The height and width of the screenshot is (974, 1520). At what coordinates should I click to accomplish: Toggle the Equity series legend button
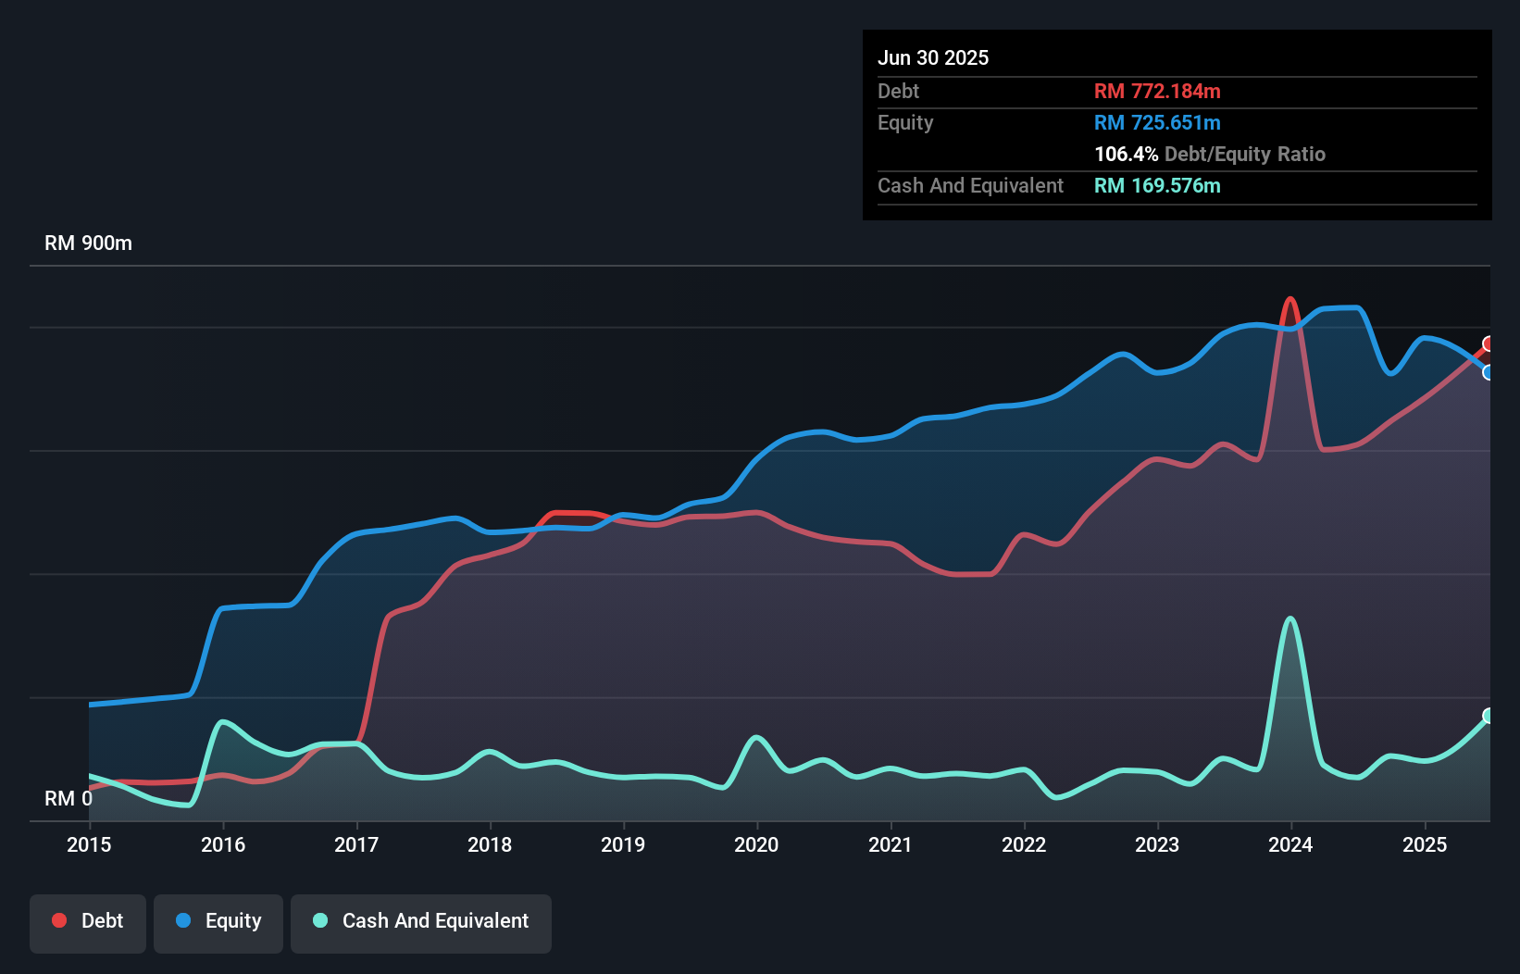218,921
